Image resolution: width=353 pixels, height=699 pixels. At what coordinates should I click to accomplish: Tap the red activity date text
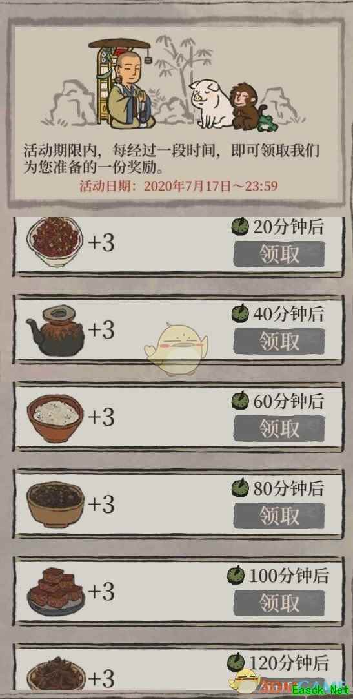(179, 185)
